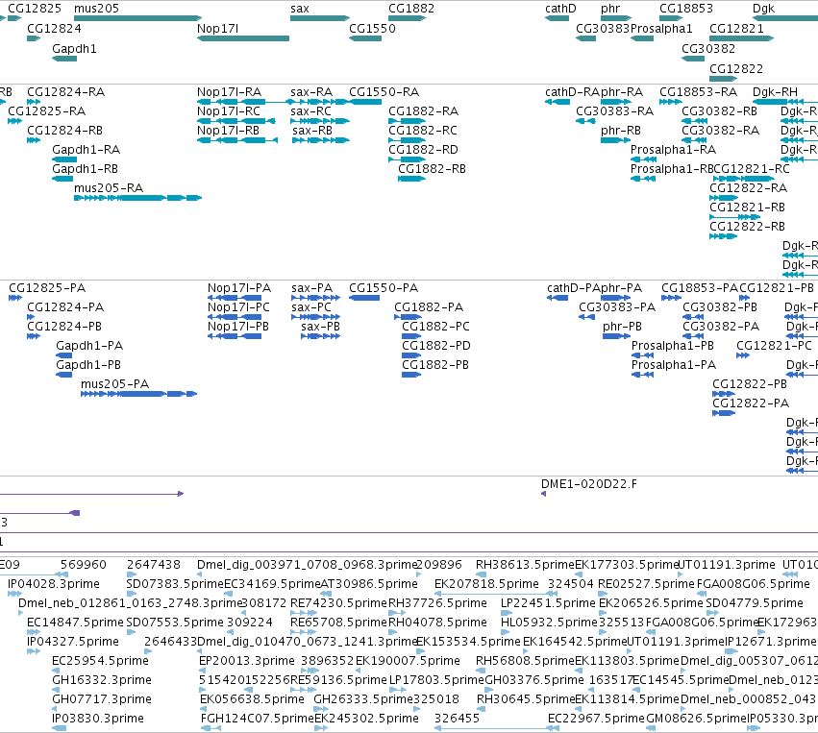The image size is (818, 733).
Task: Select EST RH37726.5prime
Action: pos(437,602)
